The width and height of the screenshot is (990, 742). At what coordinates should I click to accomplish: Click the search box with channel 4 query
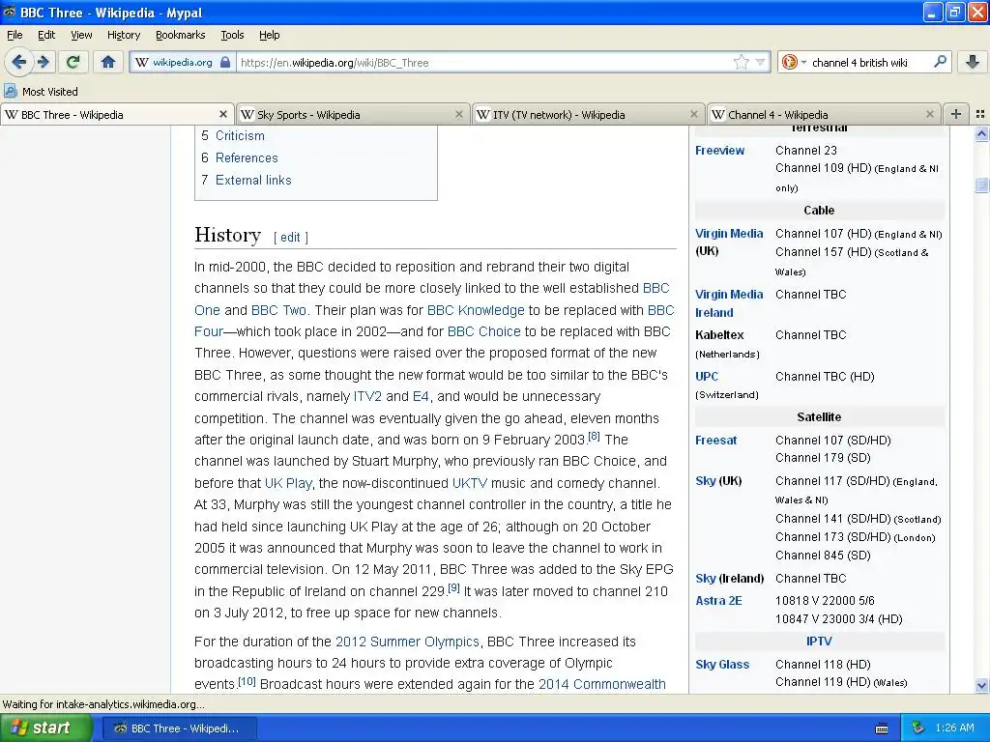tap(869, 63)
